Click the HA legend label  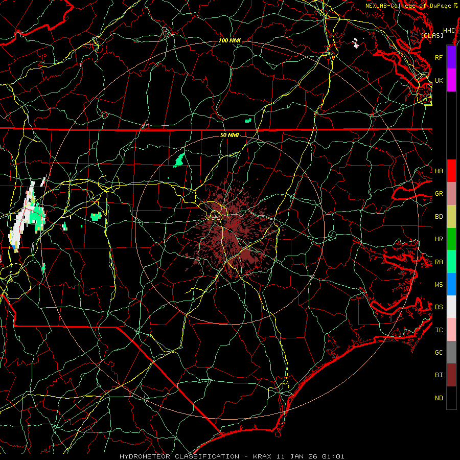[x=439, y=171]
